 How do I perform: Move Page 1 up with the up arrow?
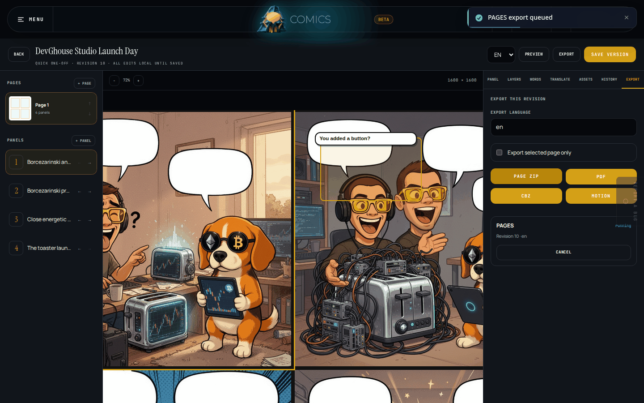pyautogui.click(x=90, y=103)
